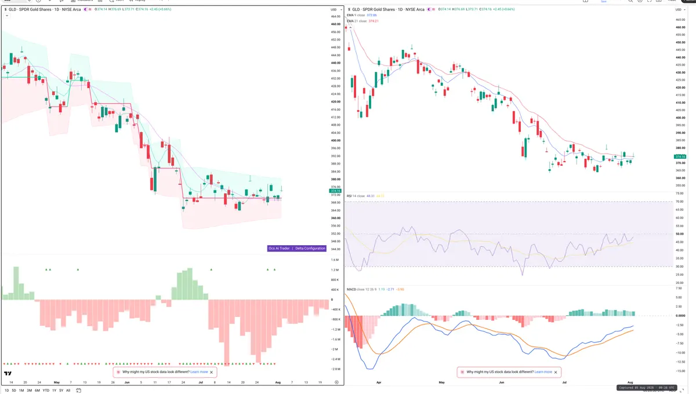Click the 374.16 price label on left price axis

tap(335, 191)
